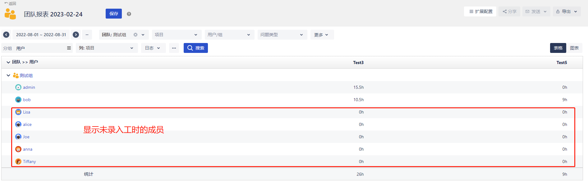Open 更多 filters menu

[x=321, y=35]
